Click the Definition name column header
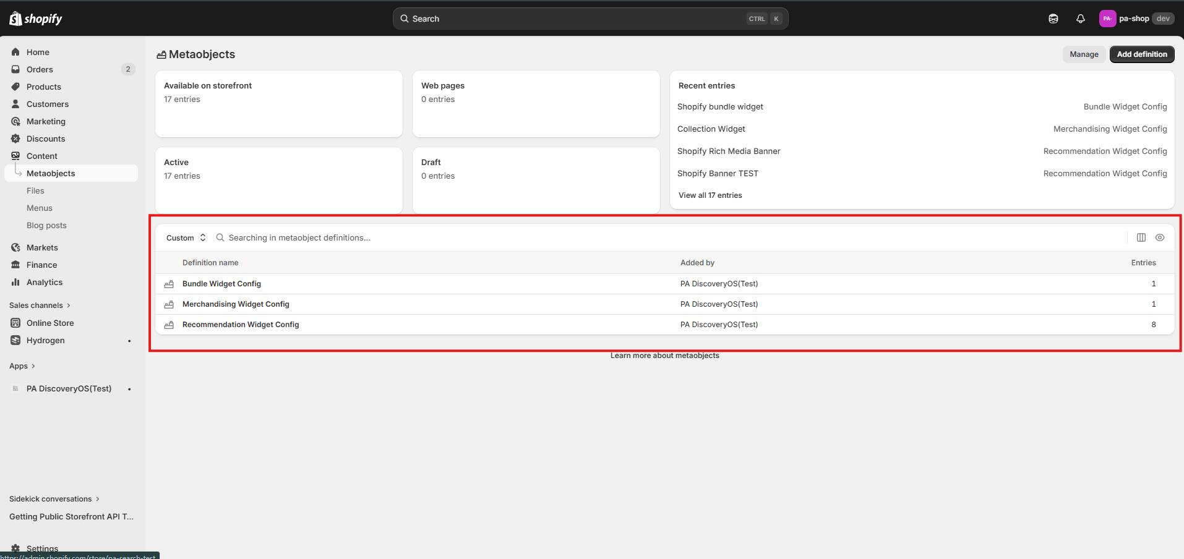The image size is (1184, 559). click(x=210, y=263)
